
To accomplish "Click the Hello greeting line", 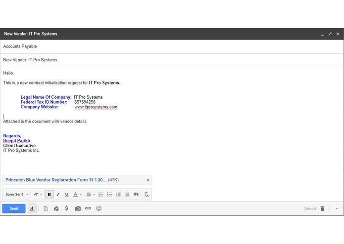I will click(x=8, y=73).
